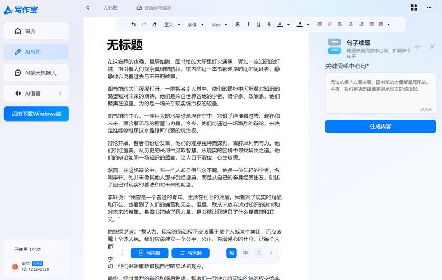Align text left

[x=340, y=25]
